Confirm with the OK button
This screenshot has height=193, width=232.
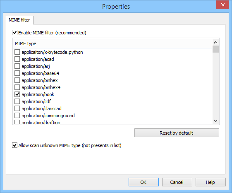point(144,182)
